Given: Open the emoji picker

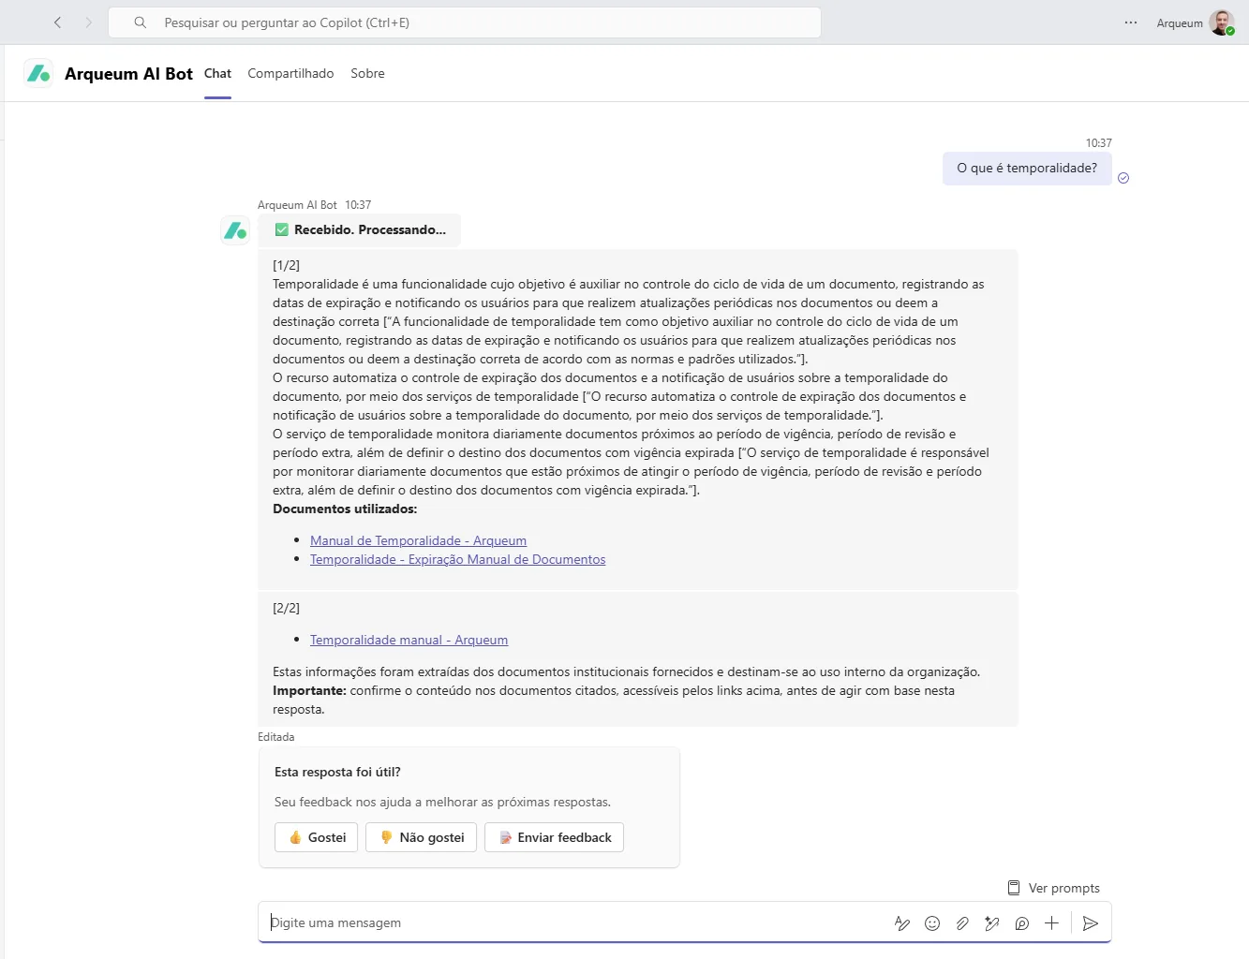Looking at the screenshot, I should point(932,923).
